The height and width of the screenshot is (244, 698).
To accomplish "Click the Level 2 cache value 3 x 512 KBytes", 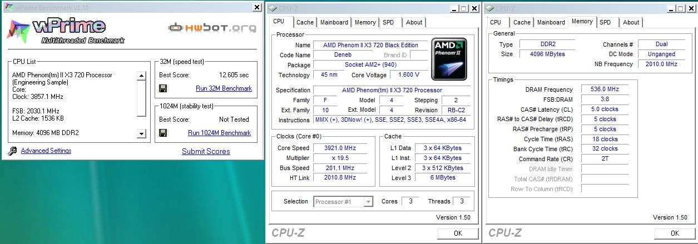I will pos(443,168).
